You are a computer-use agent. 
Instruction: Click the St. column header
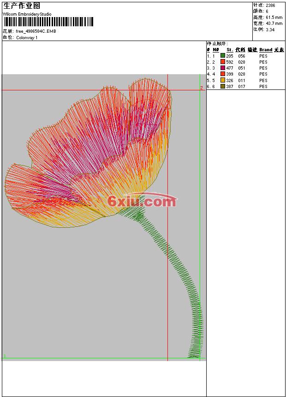click(230, 50)
